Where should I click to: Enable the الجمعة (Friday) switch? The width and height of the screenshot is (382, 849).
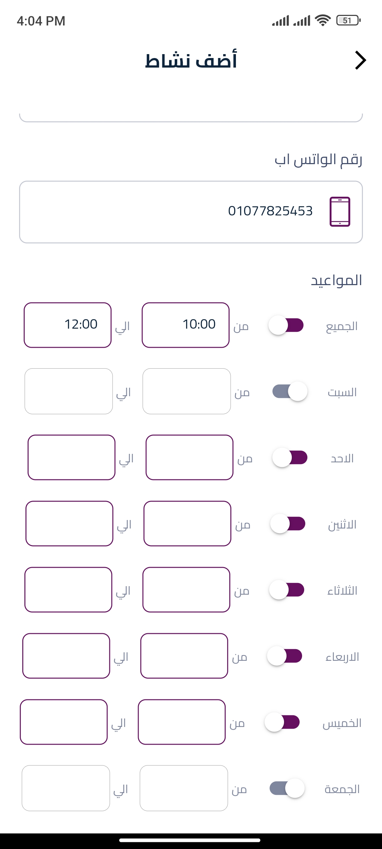[287, 788]
